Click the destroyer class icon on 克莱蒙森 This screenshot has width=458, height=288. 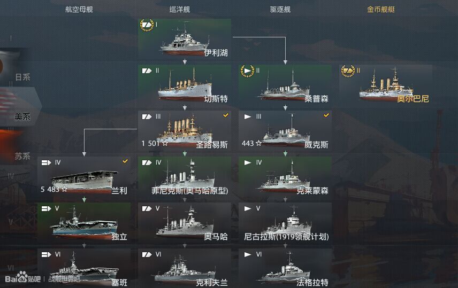click(248, 162)
